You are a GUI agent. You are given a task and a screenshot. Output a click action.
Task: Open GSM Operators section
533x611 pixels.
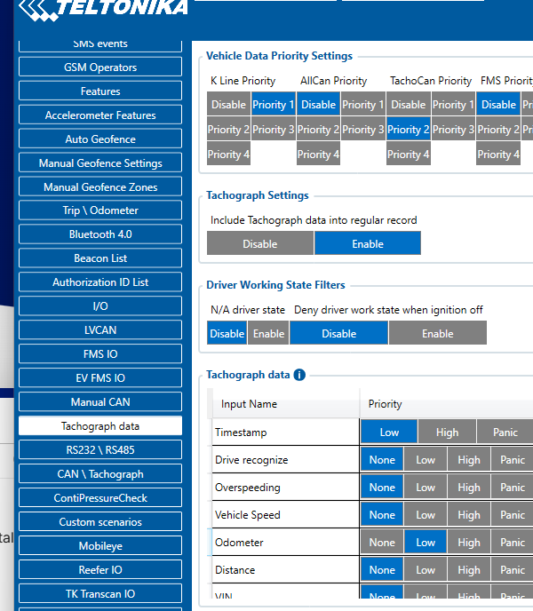[x=100, y=67]
